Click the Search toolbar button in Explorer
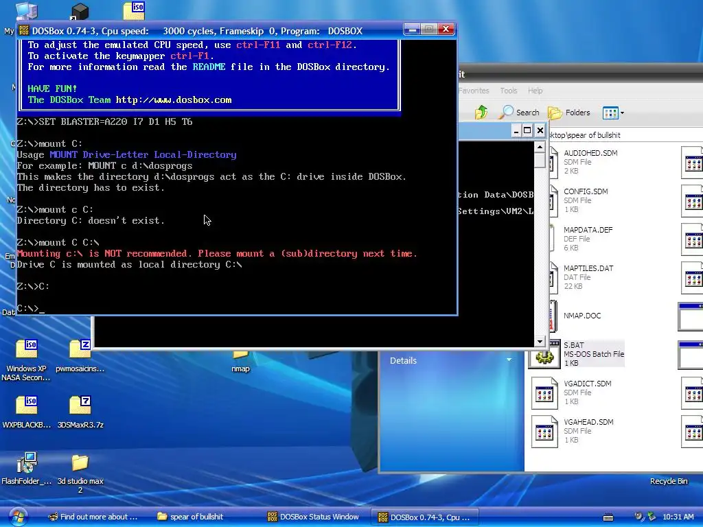The image size is (703, 527). click(x=519, y=113)
